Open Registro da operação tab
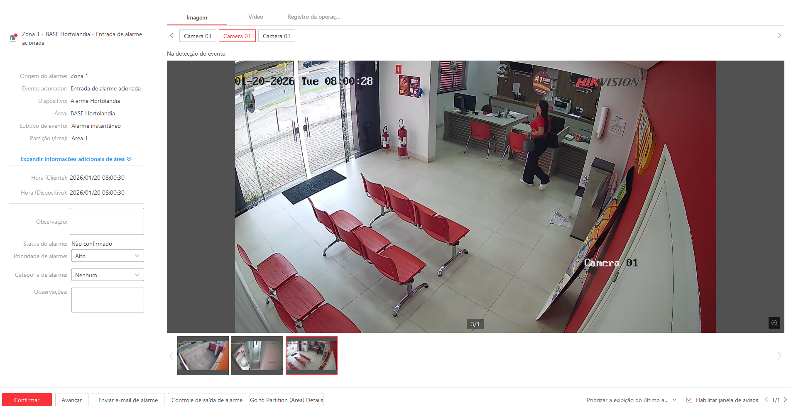 click(x=313, y=17)
